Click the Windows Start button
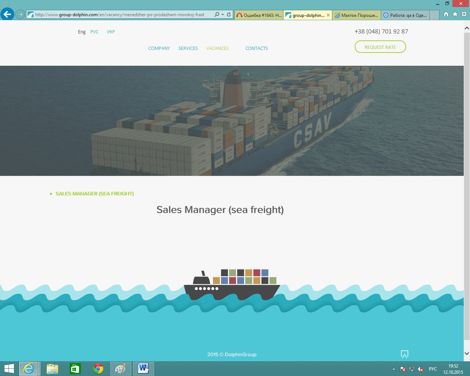The image size is (470, 376). (x=9, y=369)
